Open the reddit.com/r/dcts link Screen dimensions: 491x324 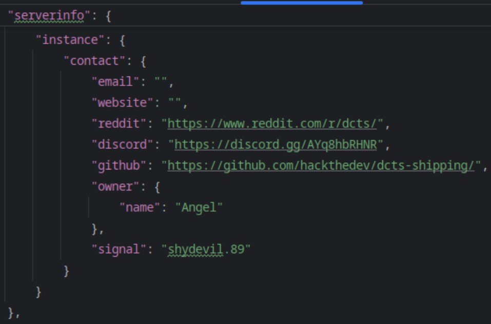[272, 124]
